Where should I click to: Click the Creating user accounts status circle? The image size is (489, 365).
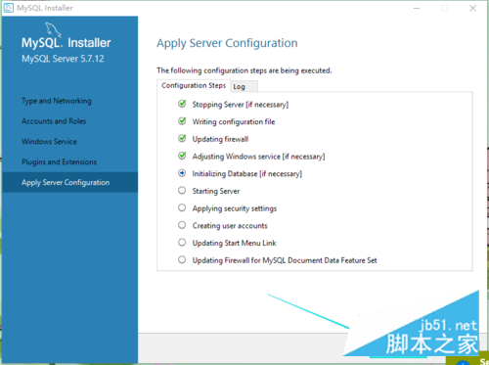pos(182,225)
